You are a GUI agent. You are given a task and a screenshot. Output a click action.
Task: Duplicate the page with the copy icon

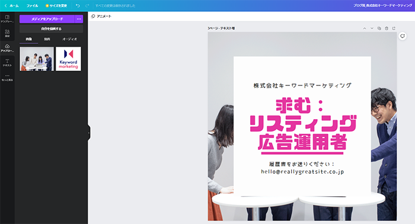379,28
